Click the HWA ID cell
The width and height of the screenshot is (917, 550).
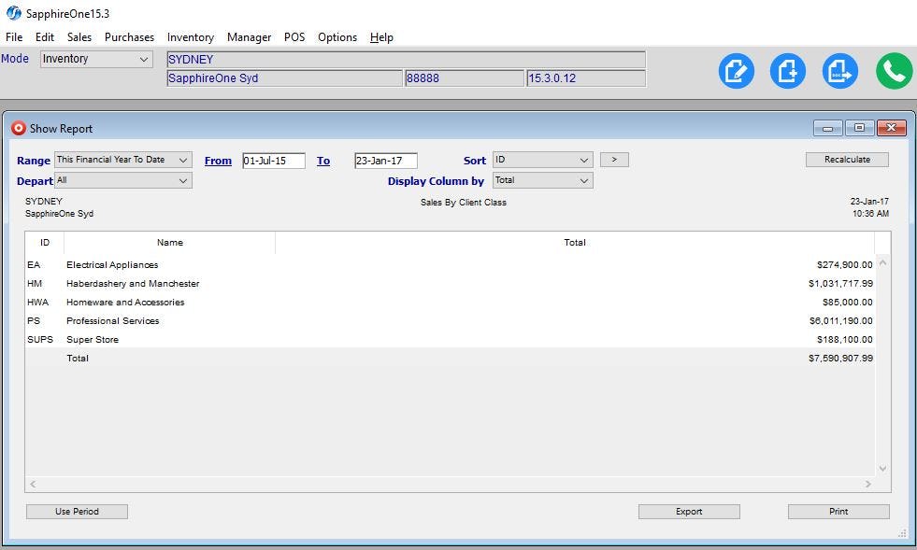pos(37,303)
